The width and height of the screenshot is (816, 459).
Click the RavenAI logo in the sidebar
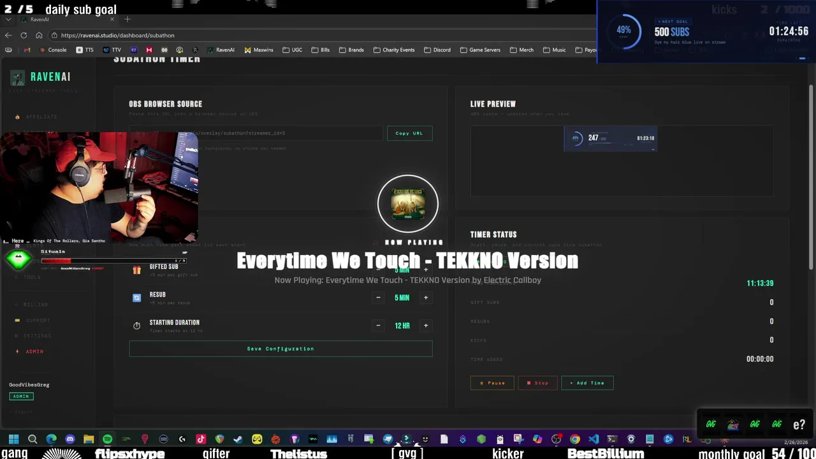(x=40, y=77)
